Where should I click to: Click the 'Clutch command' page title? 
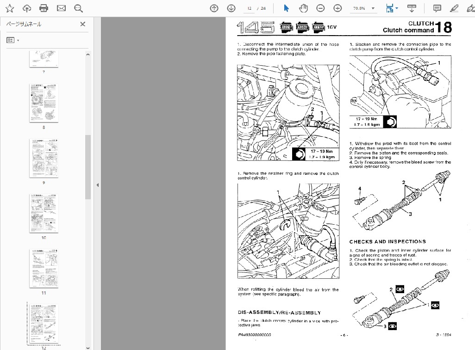[408, 30]
